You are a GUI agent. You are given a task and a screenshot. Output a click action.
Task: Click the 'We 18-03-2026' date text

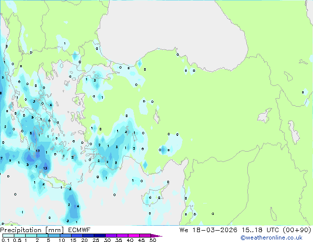[208, 230]
